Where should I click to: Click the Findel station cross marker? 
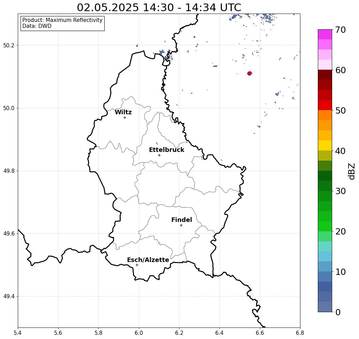(181, 225)
